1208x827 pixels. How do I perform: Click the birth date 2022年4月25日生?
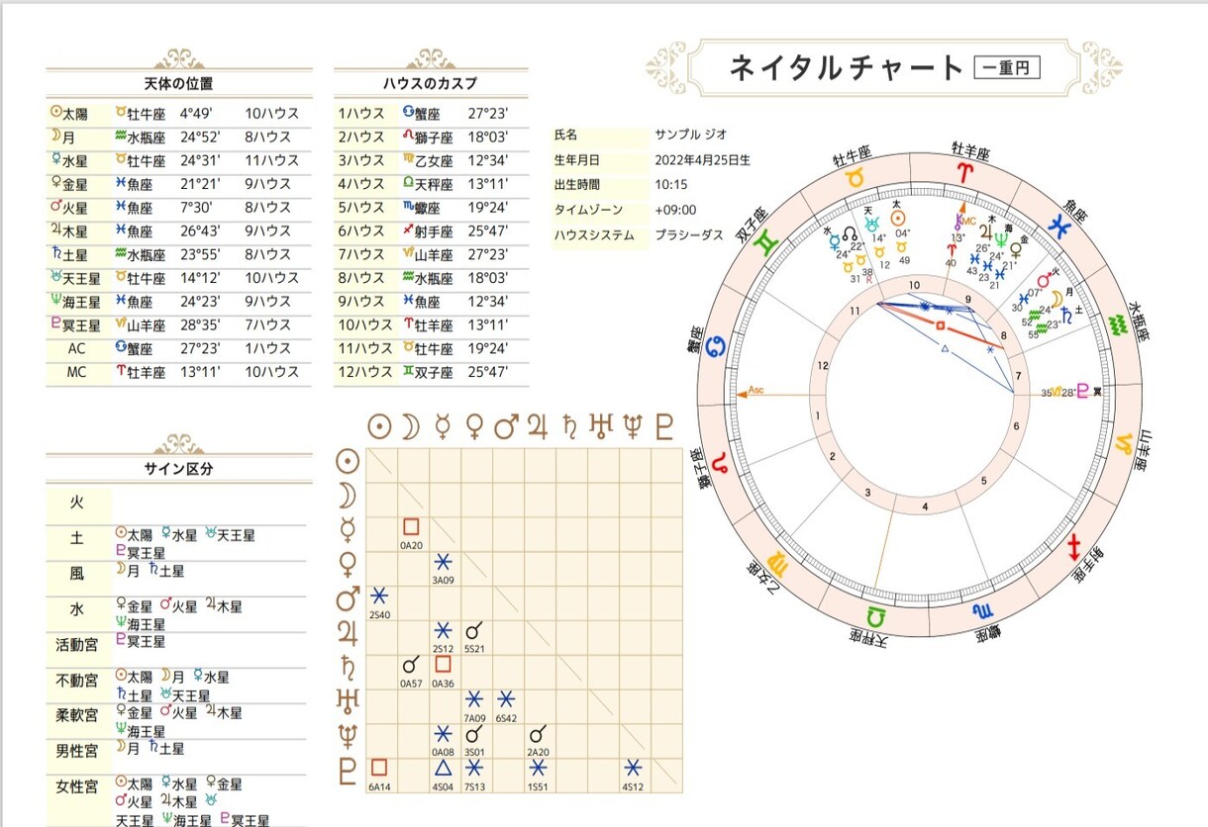[703, 159]
